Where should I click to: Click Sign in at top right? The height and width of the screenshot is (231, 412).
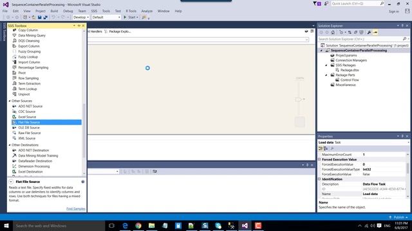click(393, 12)
